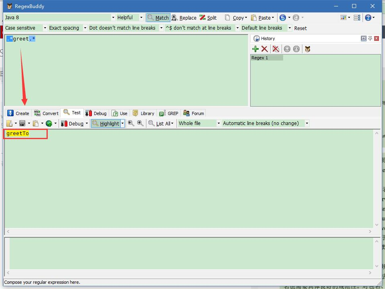Click the bottom results pane
The width and height of the screenshot is (385, 289).
click(x=191, y=253)
